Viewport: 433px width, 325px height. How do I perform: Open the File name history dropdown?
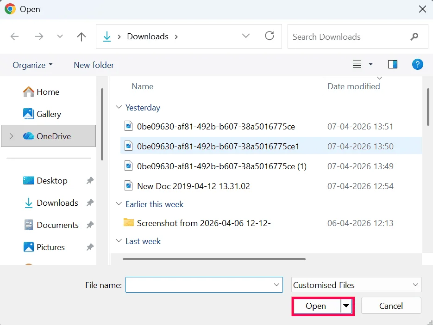[276, 285]
